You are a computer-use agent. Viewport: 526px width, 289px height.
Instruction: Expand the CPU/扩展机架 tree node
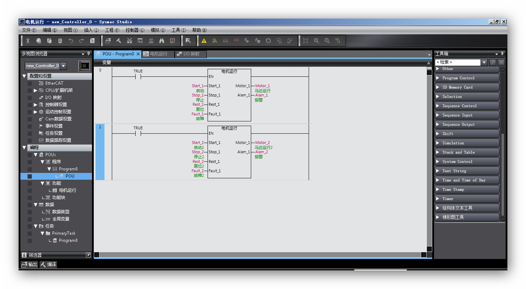point(35,90)
